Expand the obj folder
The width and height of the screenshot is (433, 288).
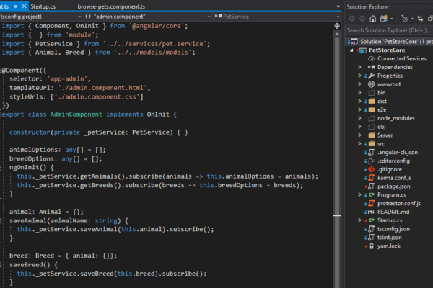[x=359, y=127]
